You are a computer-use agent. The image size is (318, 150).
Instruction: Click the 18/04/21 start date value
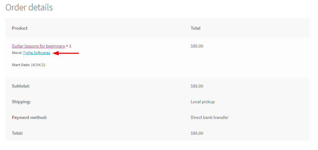(x=38, y=65)
